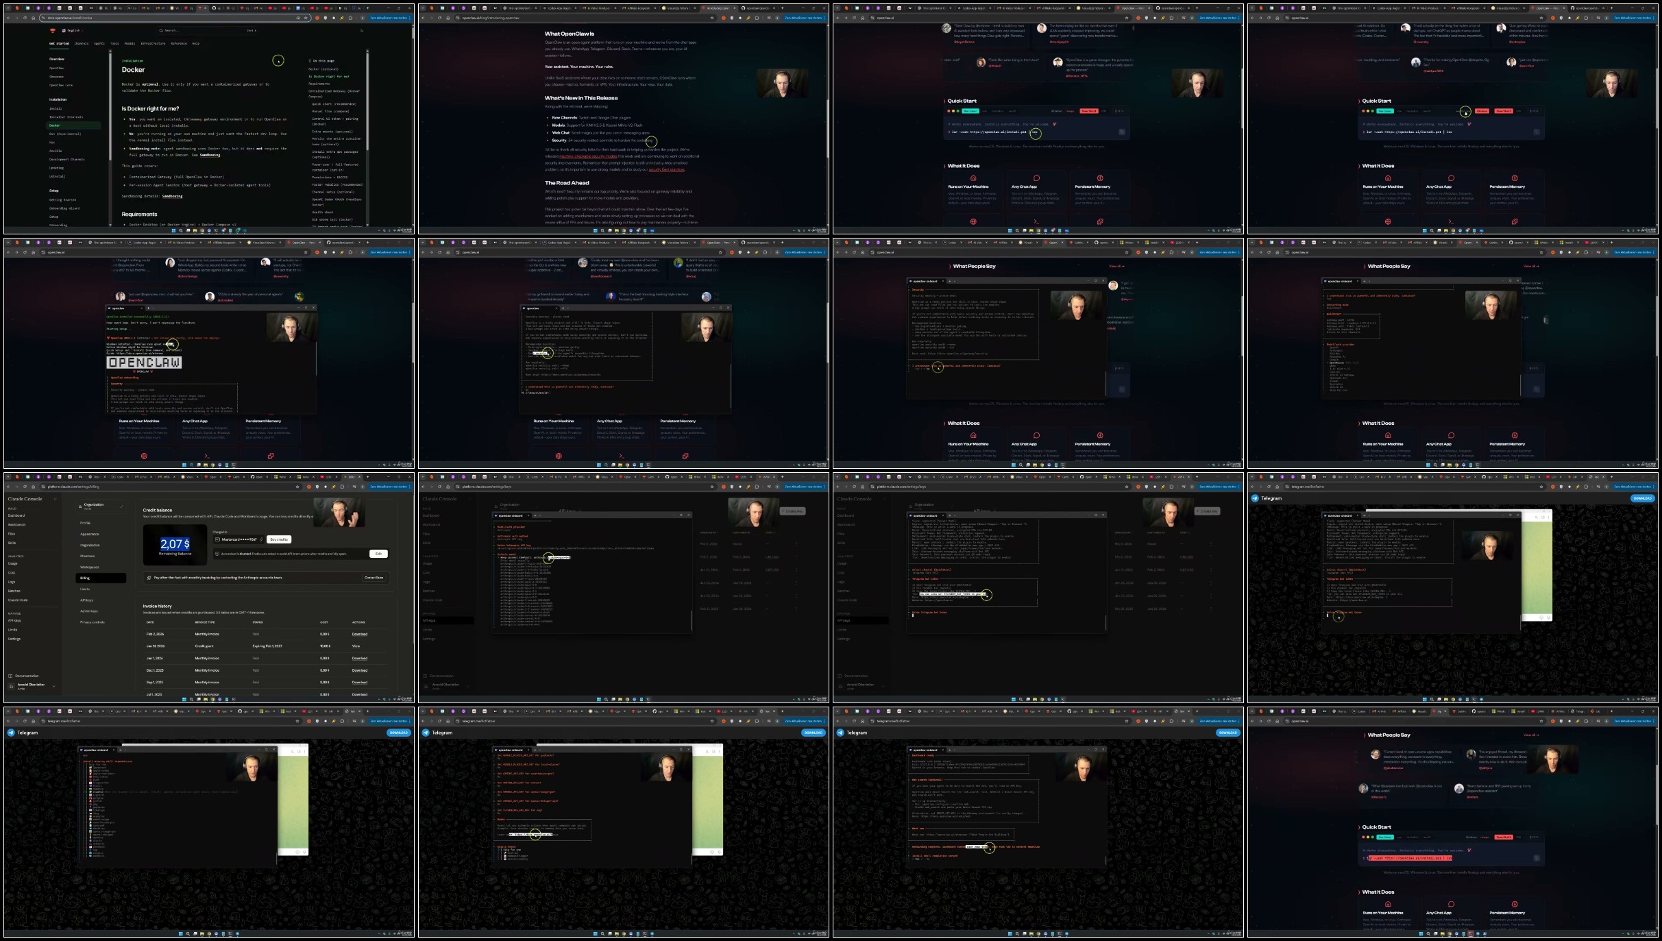Click Search field on Docker docs page
1662x941 pixels.
[x=207, y=30]
